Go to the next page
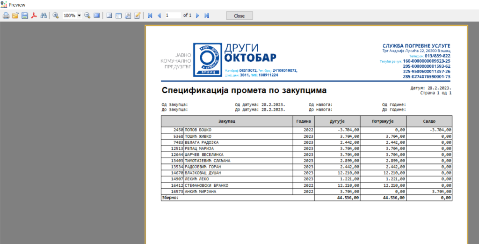 coord(197,15)
